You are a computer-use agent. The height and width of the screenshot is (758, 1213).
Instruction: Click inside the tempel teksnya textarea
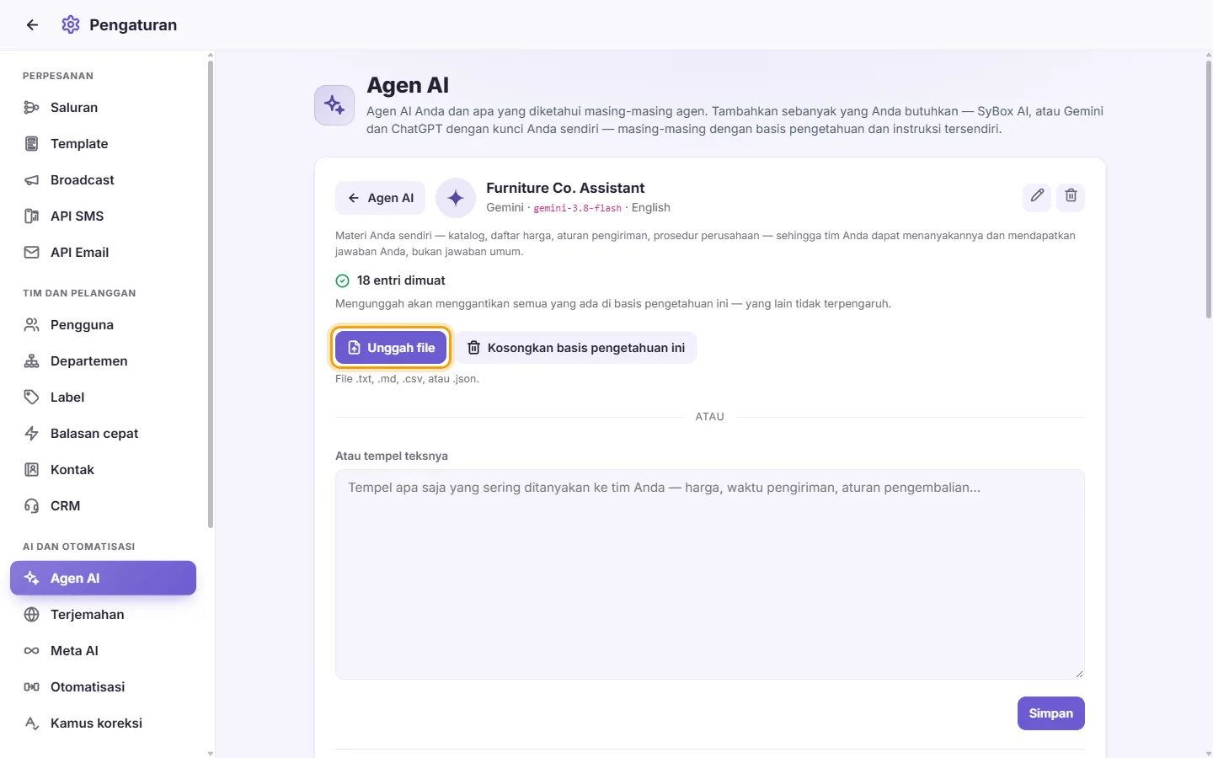pyautogui.click(x=709, y=574)
